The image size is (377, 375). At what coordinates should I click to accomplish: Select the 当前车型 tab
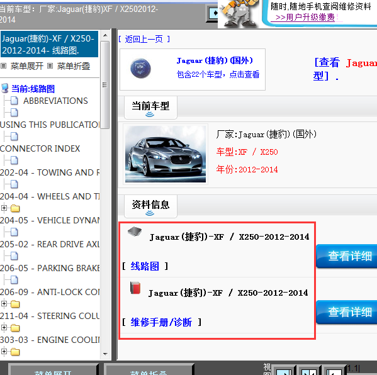point(151,107)
